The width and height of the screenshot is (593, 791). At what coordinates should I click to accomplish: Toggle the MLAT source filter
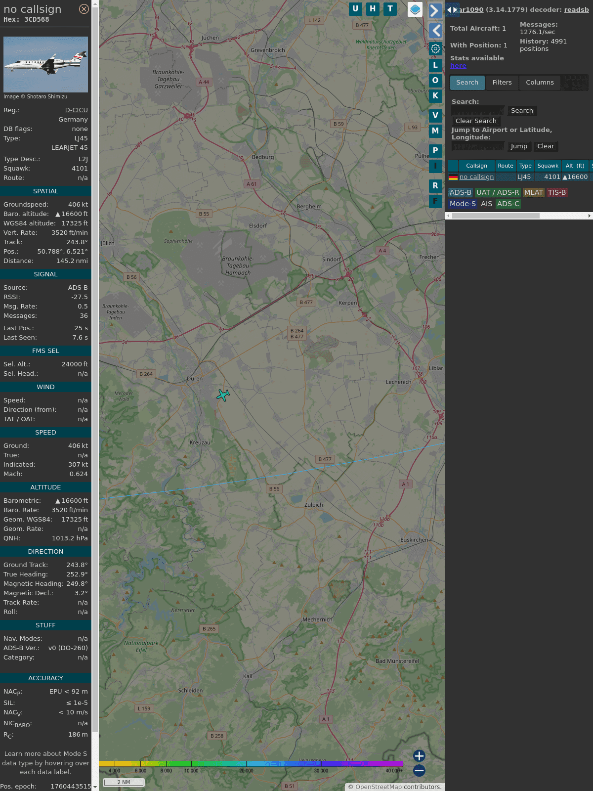[534, 193]
